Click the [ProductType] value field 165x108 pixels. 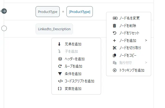point(80,12)
